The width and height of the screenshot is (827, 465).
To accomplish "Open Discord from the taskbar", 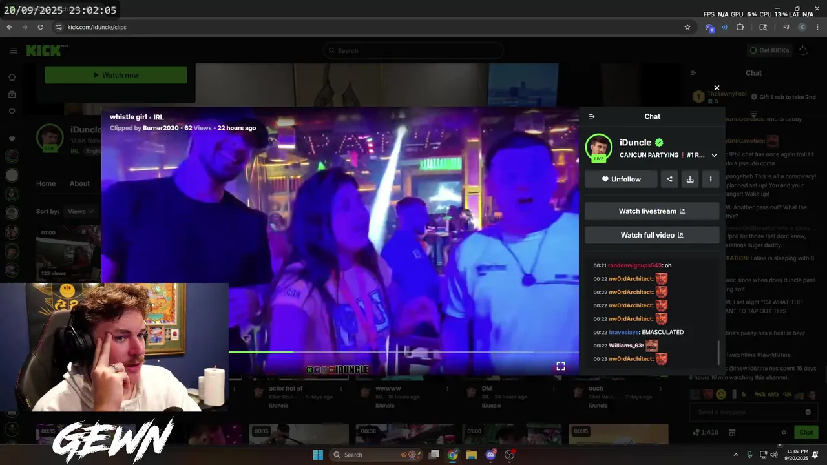I will (491, 455).
